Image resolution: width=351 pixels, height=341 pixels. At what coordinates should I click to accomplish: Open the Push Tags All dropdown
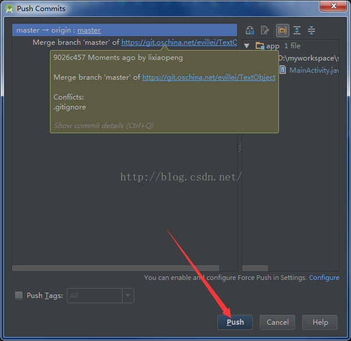(101, 296)
